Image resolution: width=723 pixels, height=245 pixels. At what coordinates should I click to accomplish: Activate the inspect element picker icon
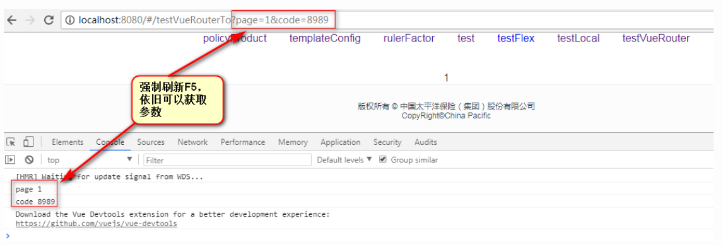(11, 142)
